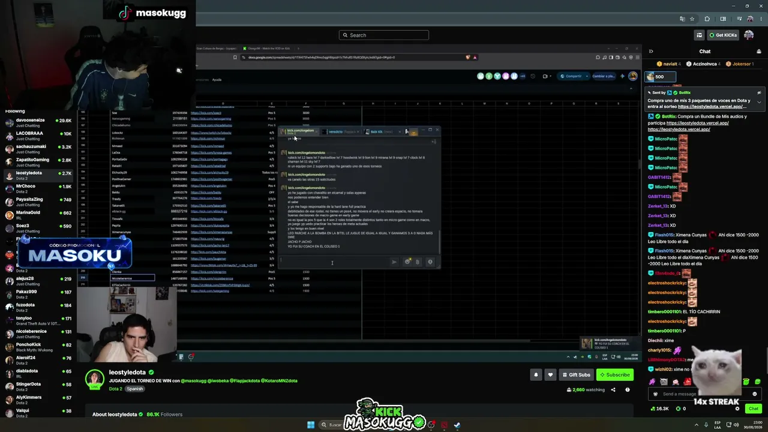
Task: Open the Windows Start menu
Action: (x=311, y=425)
